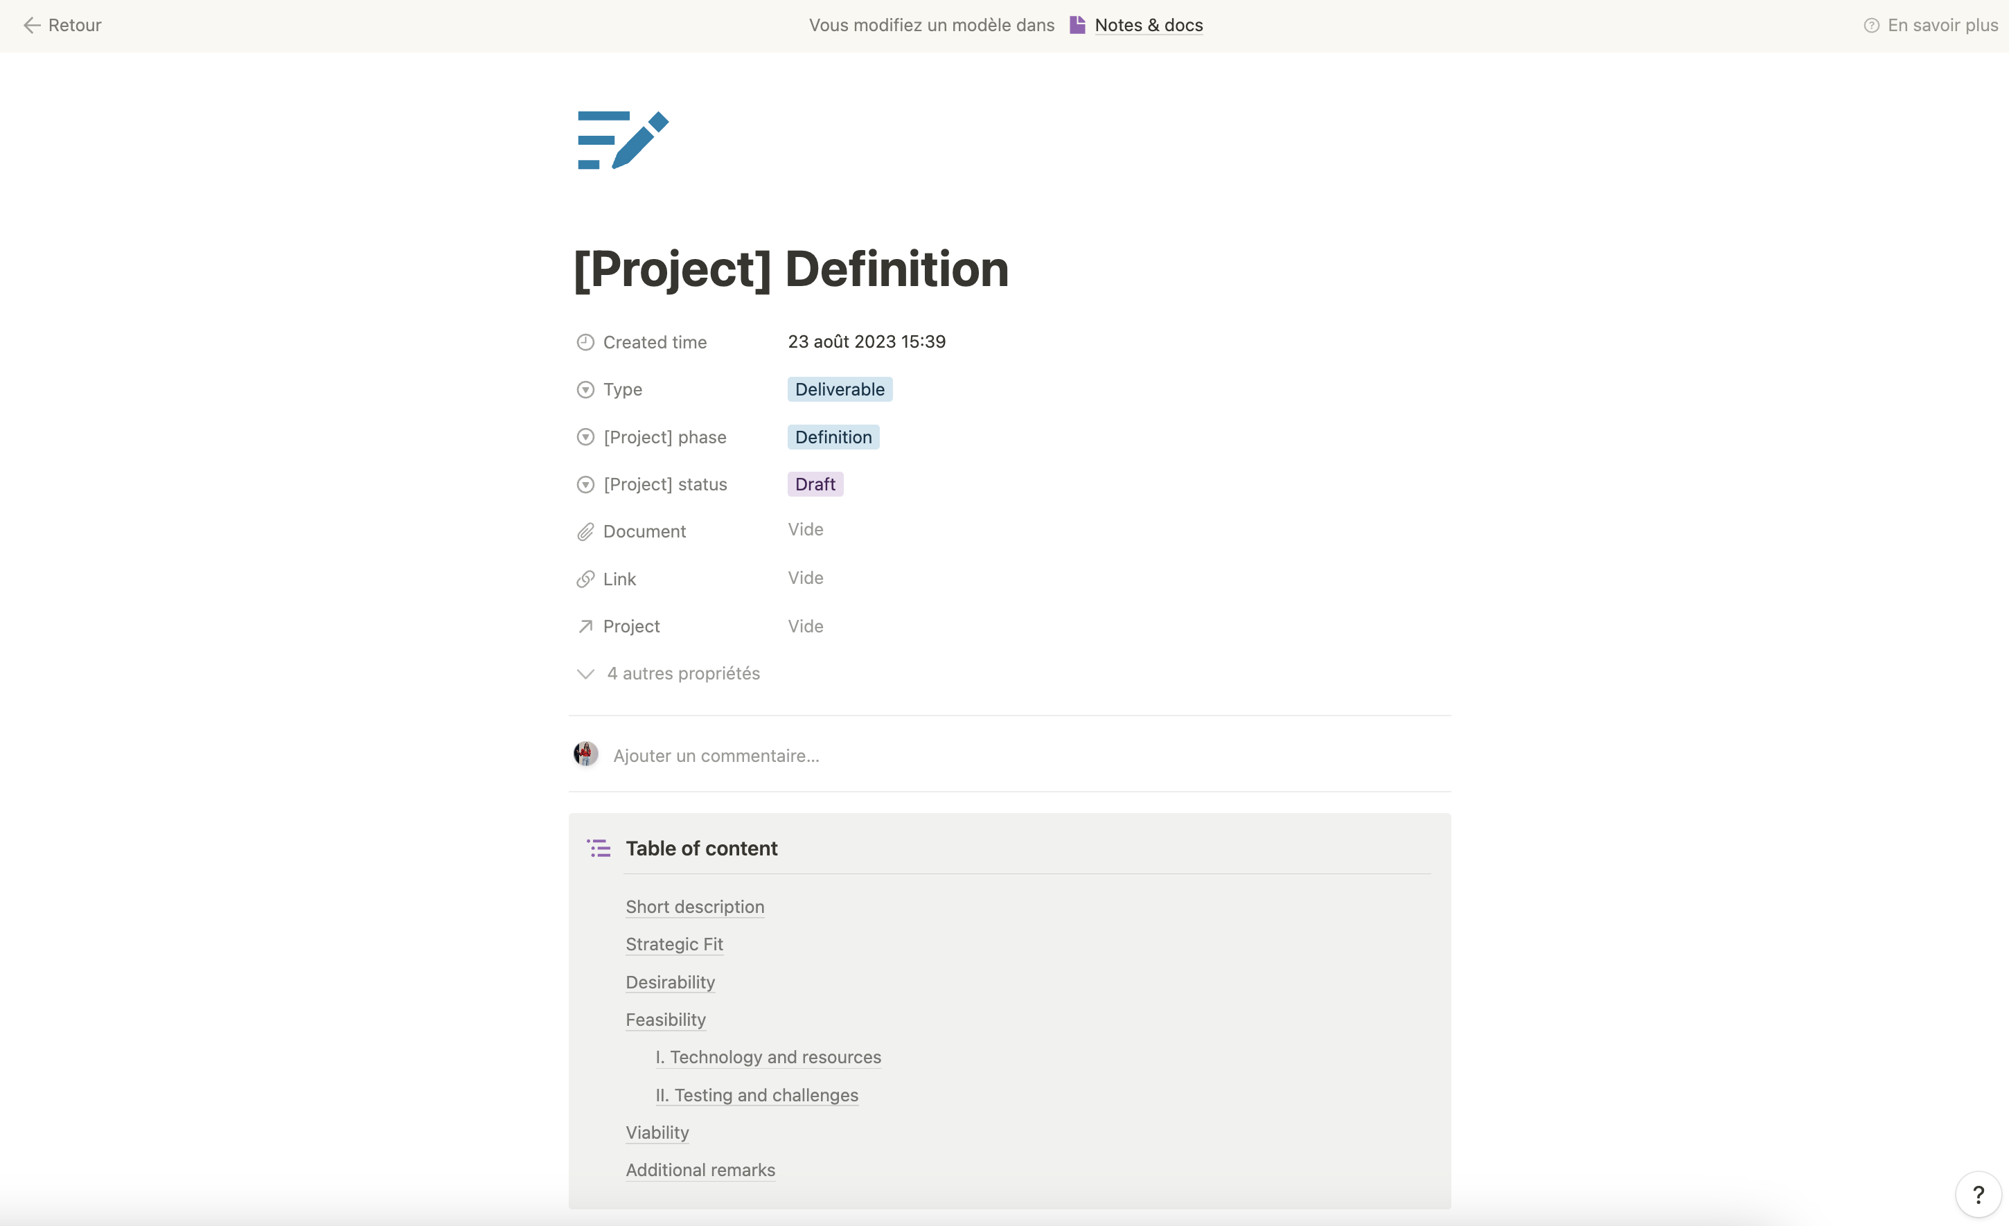
Task: Click the Document paperclip icon
Action: (585, 532)
